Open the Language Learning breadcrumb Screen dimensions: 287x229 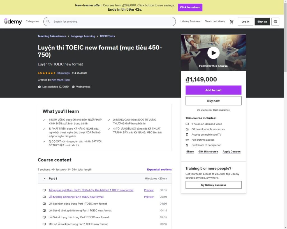pos(83,36)
